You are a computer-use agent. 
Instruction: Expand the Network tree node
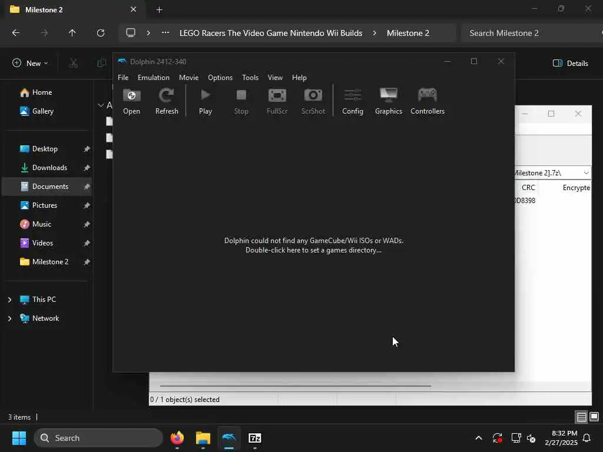click(x=9, y=318)
